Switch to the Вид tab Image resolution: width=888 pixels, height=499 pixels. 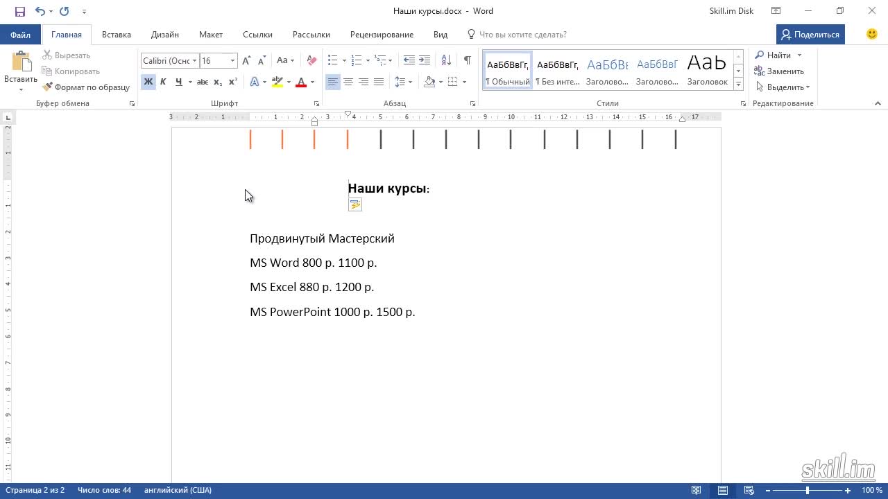coord(441,35)
